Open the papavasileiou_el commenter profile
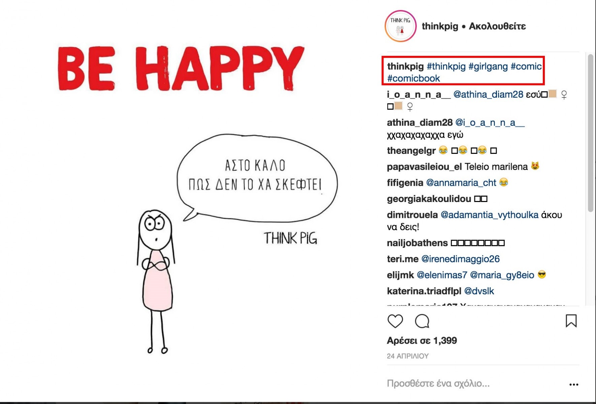The height and width of the screenshot is (404, 596). click(424, 167)
